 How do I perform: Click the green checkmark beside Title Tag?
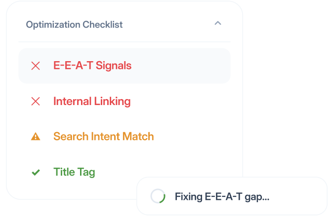(x=36, y=172)
